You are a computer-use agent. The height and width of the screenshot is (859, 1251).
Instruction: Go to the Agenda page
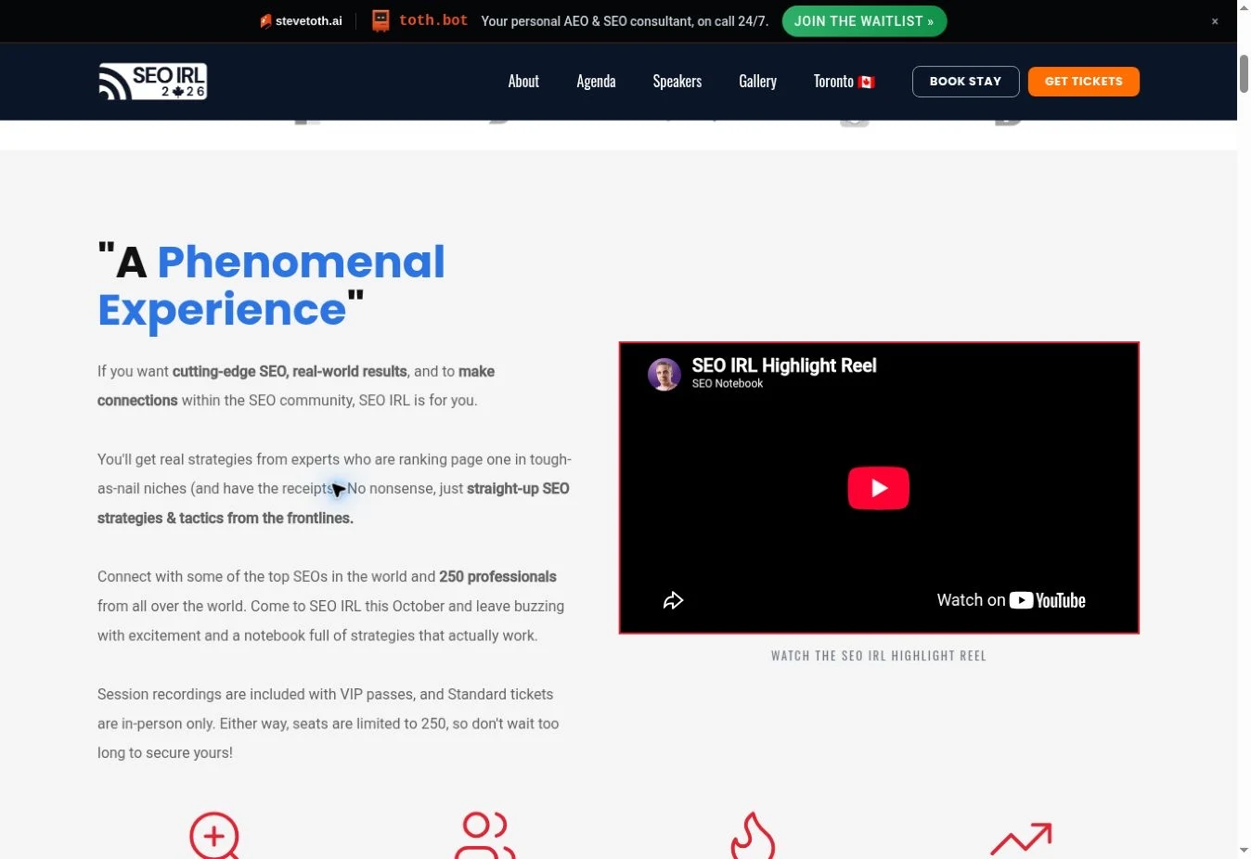click(x=596, y=82)
